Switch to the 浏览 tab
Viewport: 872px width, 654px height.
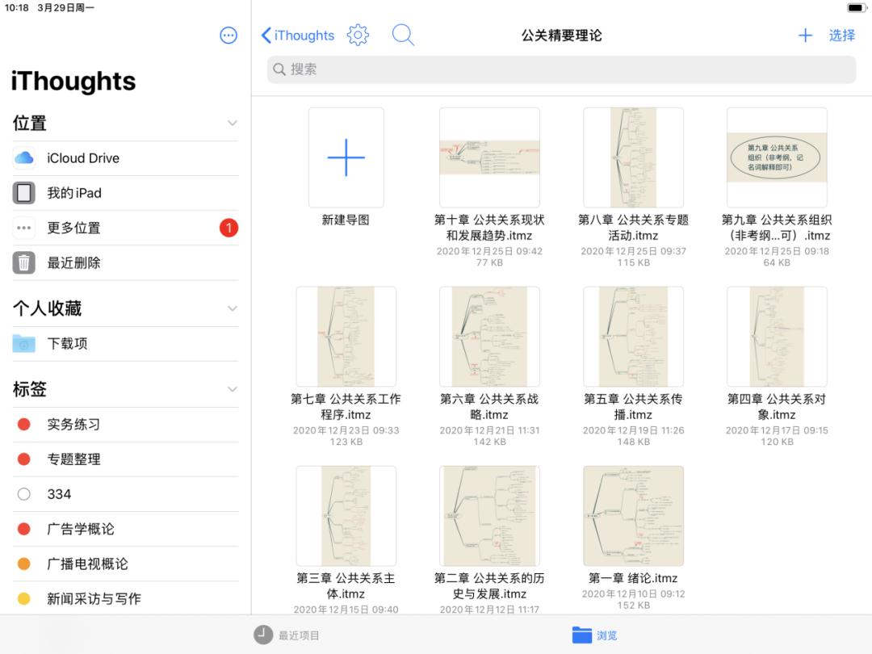pyautogui.click(x=595, y=635)
